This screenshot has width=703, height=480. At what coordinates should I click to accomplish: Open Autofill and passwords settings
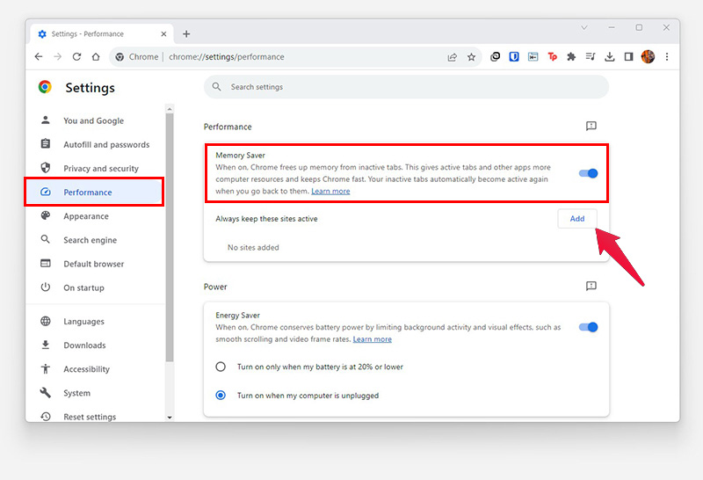point(95,144)
